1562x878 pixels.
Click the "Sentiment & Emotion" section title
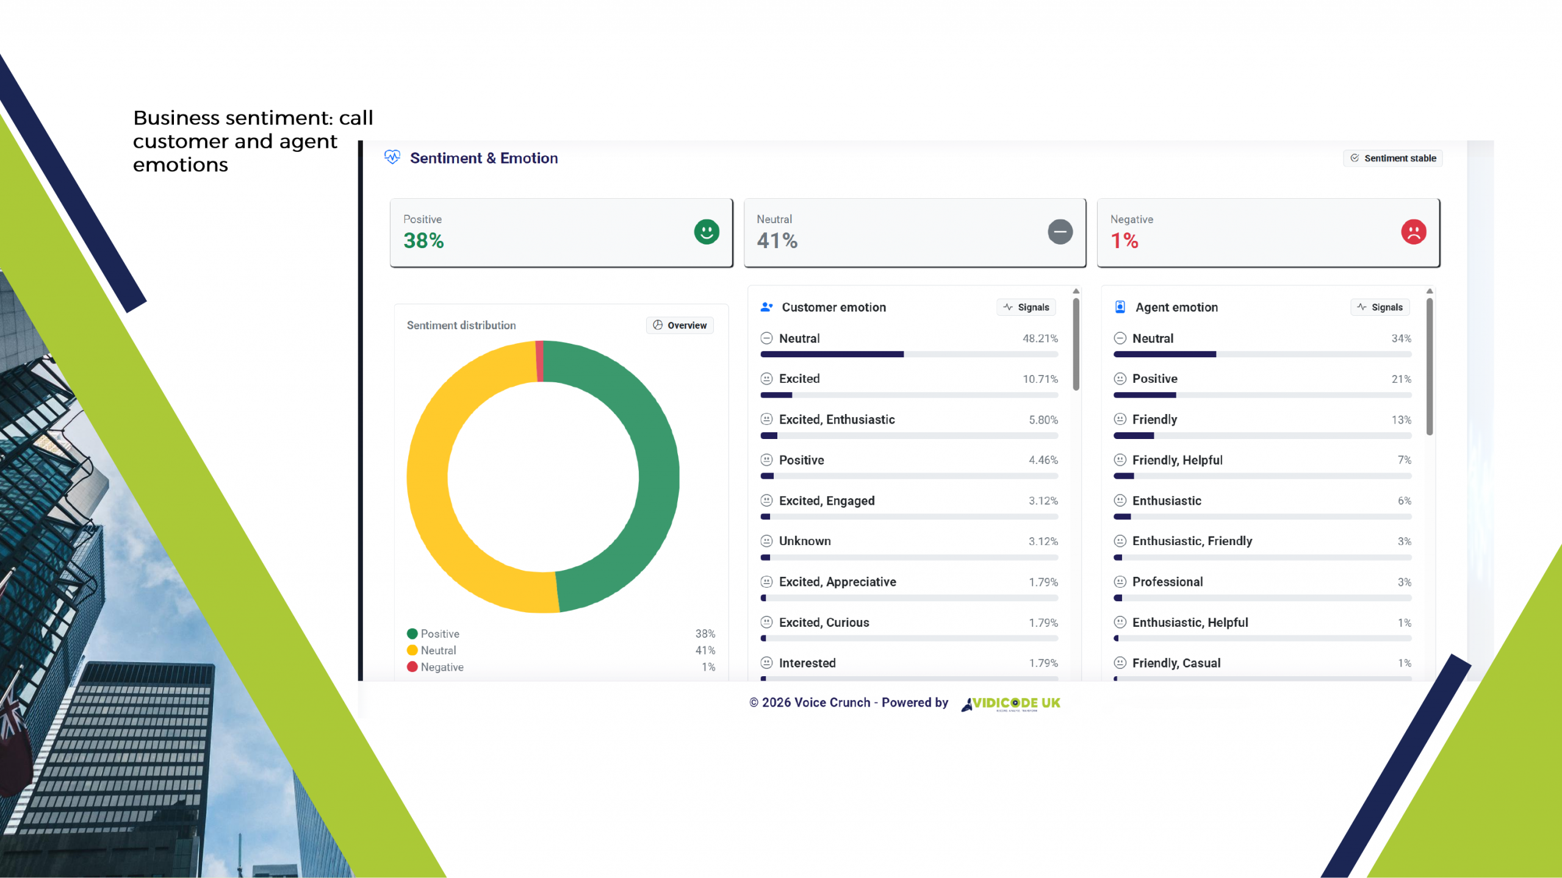coord(484,158)
